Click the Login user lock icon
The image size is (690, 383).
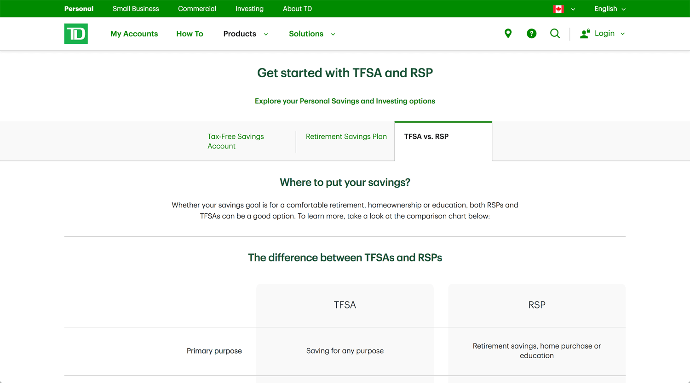585,34
